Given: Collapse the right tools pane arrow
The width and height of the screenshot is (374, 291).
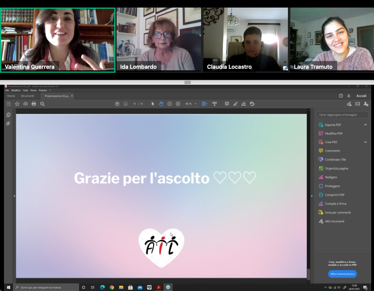Looking at the screenshot, I should (x=311, y=196).
